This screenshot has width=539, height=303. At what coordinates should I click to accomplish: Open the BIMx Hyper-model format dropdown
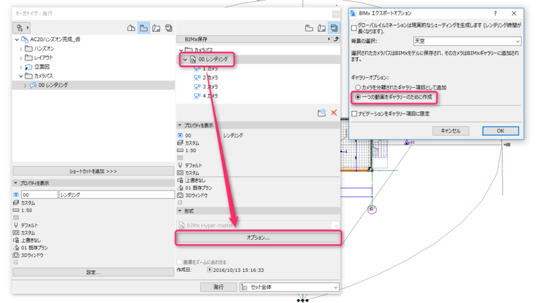click(x=258, y=225)
